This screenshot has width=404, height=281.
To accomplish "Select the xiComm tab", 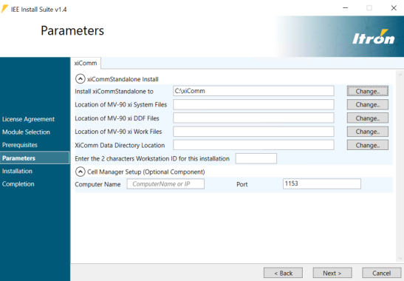I will tap(86, 63).
